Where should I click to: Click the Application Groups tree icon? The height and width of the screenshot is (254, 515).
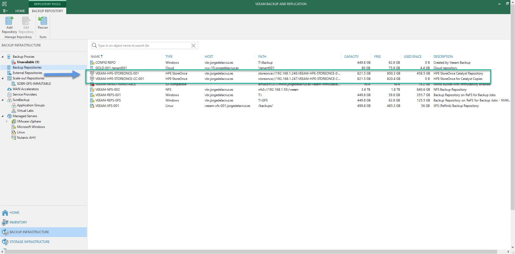(14, 105)
